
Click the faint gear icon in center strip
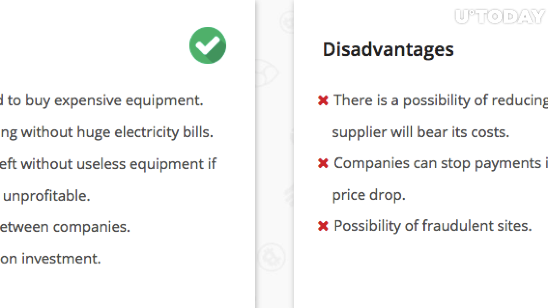pos(271,257)
